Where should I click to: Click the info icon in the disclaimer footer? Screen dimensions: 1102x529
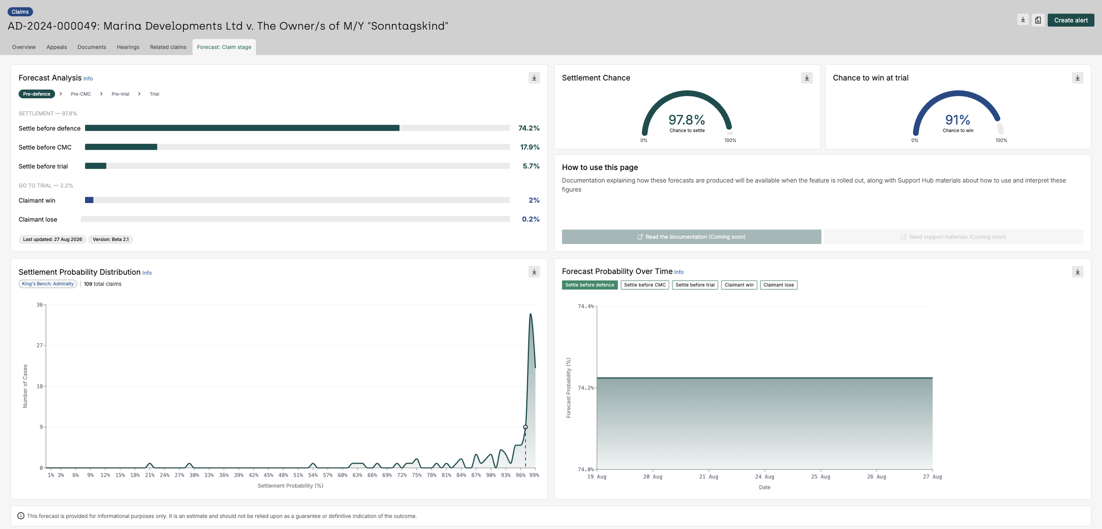(21, 516)
